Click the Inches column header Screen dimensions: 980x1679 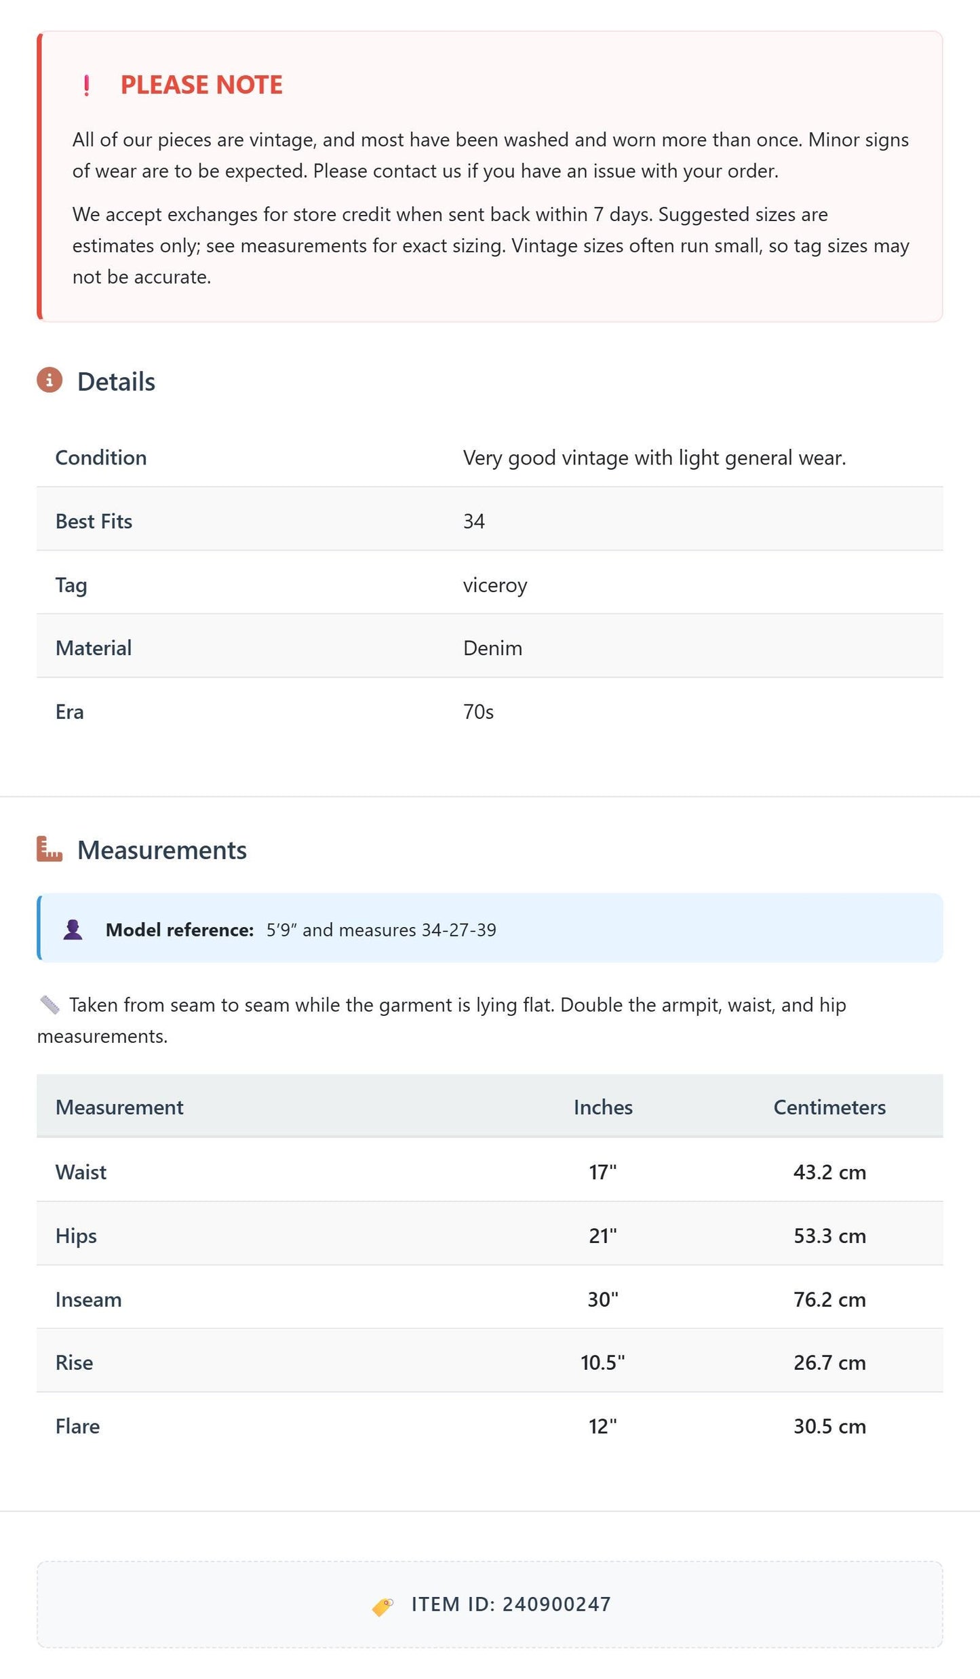pos(603,1107)
